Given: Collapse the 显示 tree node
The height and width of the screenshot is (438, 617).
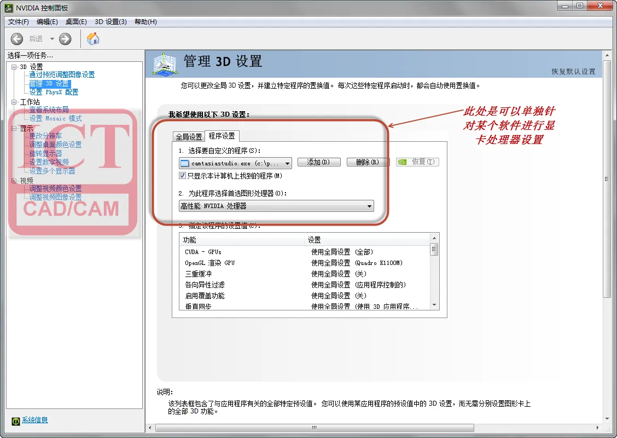Looking at the screenshot, I should (14, 129).
